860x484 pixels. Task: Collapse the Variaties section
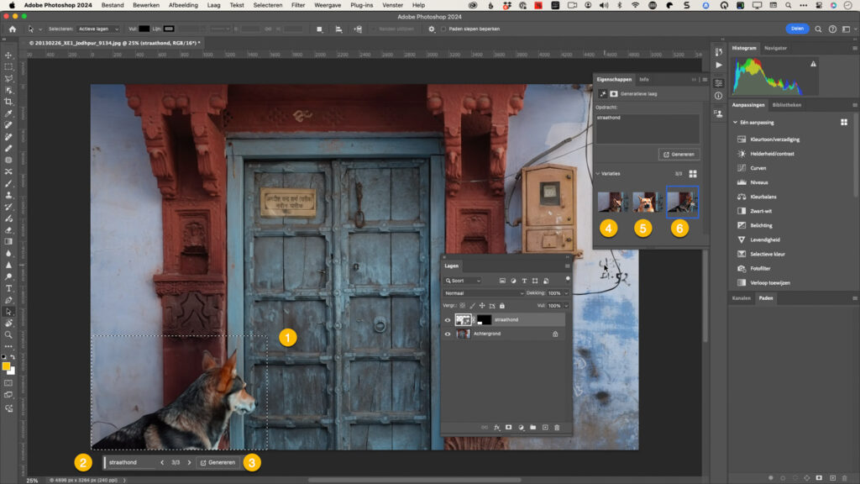click(x=598, y=174)
